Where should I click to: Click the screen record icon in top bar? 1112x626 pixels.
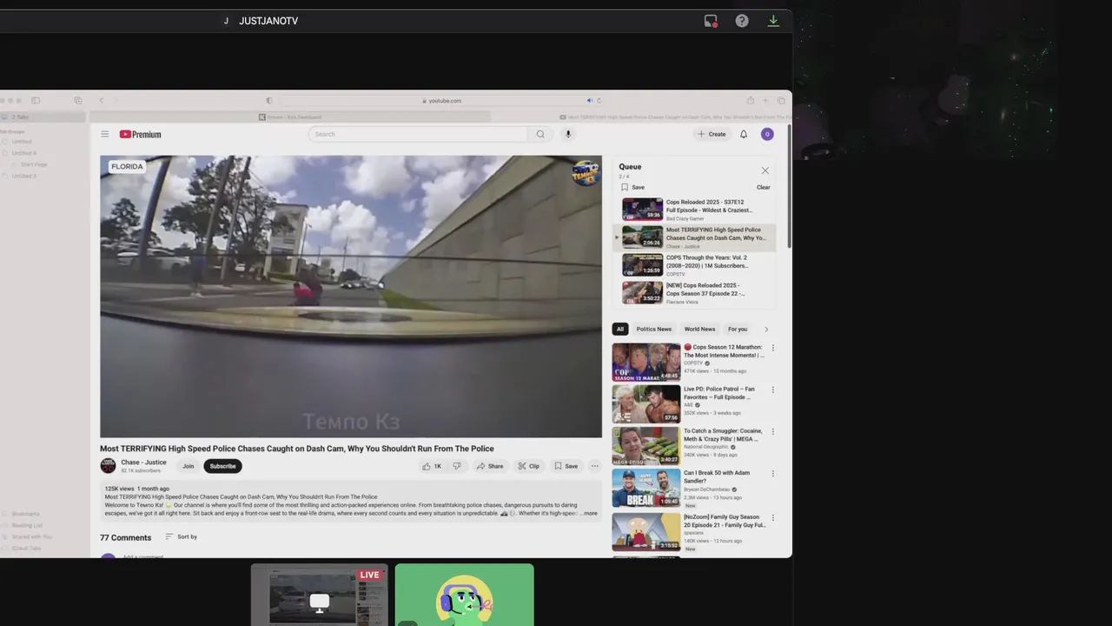click(x=711, y=21)
